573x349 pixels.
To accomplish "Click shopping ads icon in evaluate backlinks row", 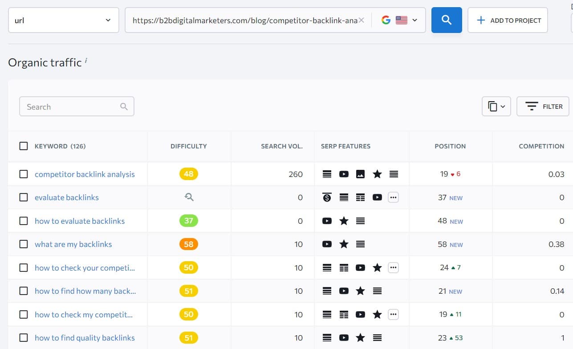I will (327, 197).
